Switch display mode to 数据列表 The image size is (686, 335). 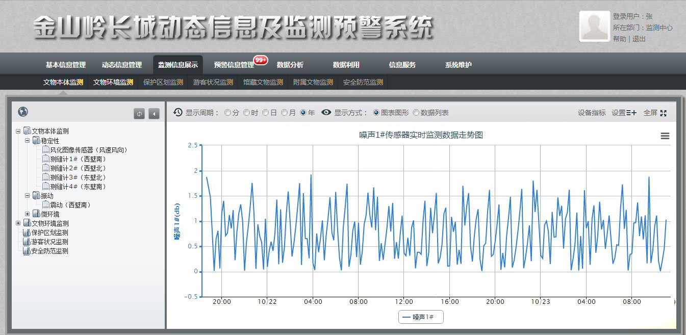tap(416, 113)
